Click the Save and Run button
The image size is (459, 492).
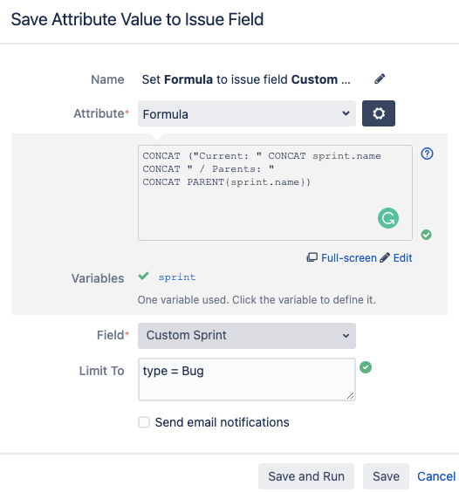[306, 476]
